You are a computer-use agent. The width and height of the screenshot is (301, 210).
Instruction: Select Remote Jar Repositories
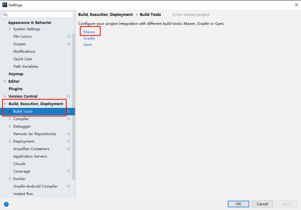pos(35,134)
